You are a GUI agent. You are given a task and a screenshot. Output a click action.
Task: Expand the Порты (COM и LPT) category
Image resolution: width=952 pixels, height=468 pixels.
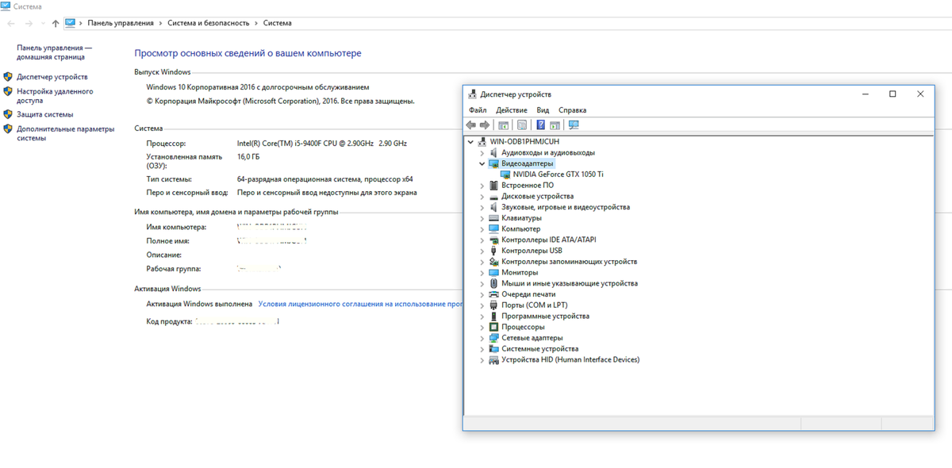pos(482,305)
